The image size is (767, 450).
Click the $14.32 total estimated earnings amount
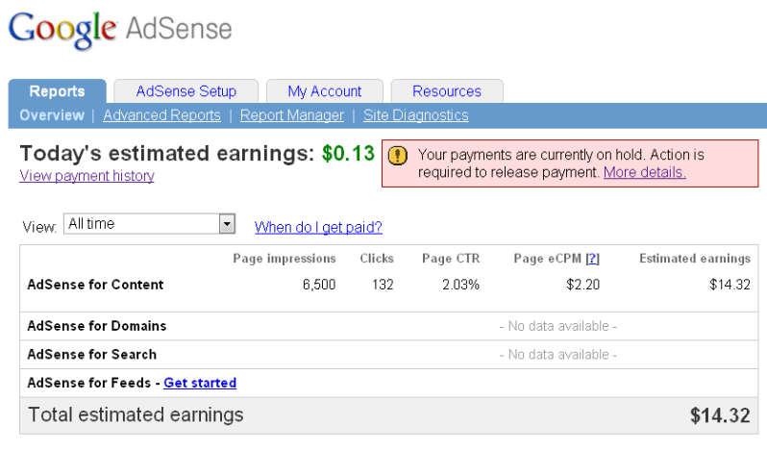(x=719, y=415)
